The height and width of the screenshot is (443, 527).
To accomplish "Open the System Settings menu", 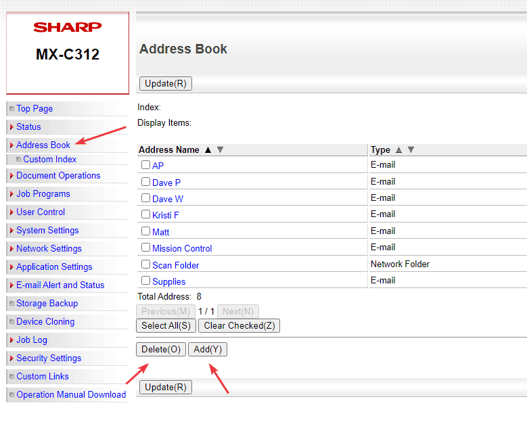I will [47, 231].
